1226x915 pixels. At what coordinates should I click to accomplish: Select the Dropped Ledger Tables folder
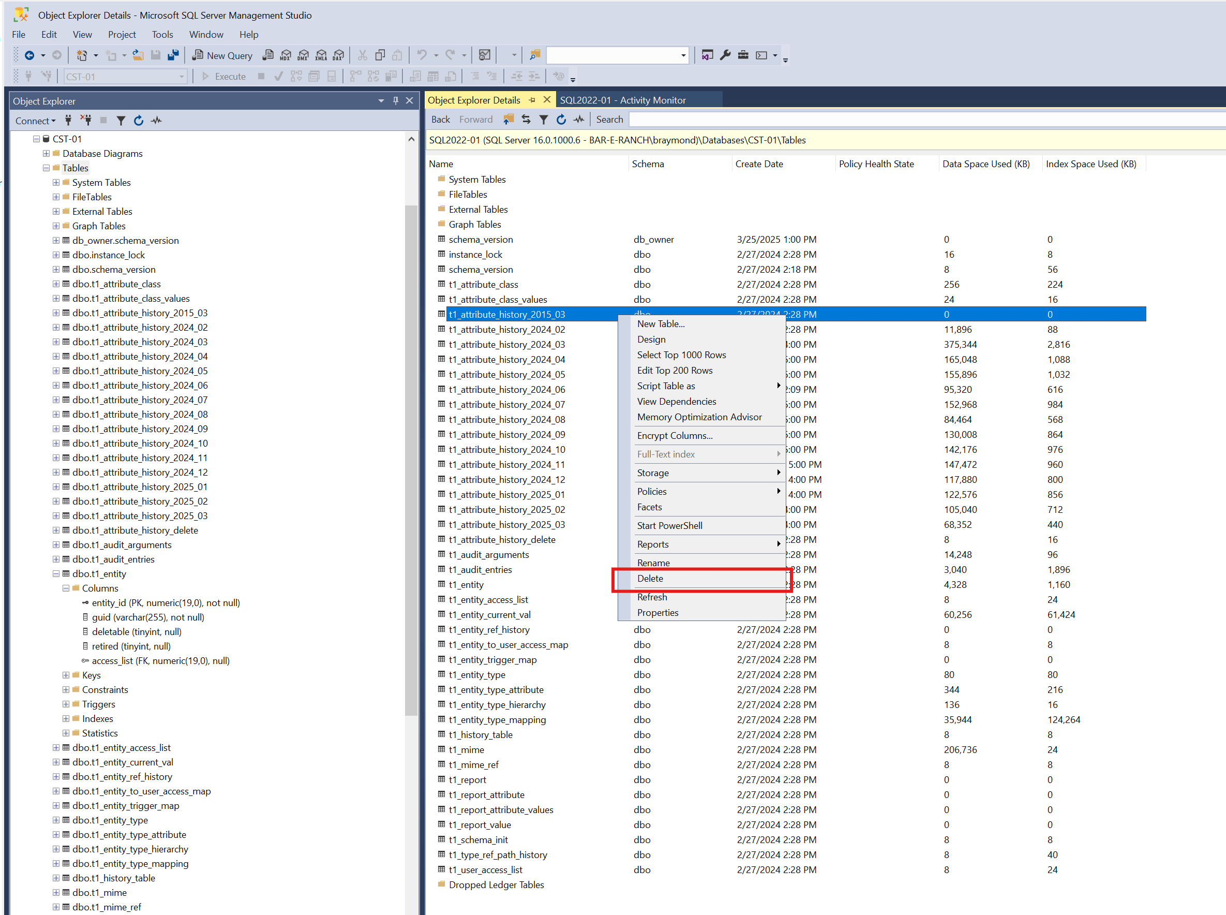tap(496, 884)
